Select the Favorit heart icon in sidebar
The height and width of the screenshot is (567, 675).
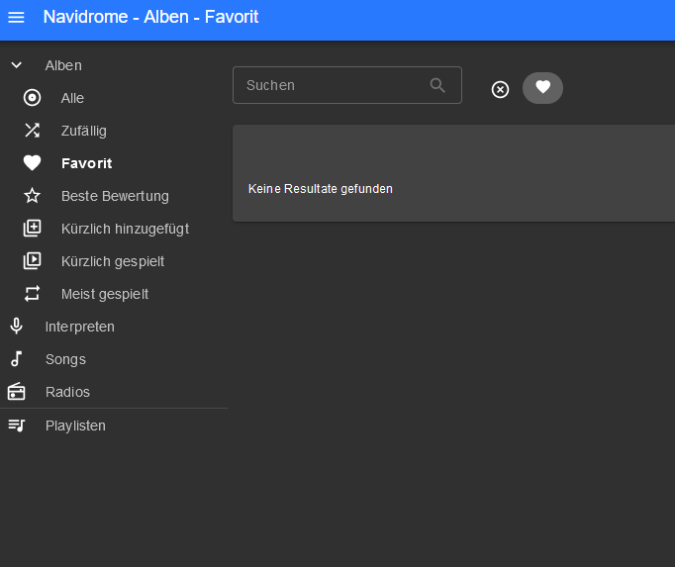(33, 163)
